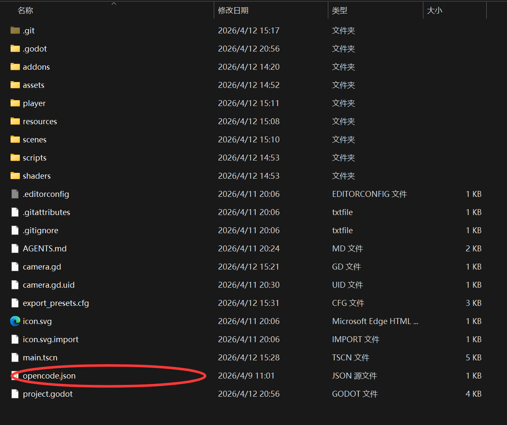Select the camera.gd script file
The width and height of the screenshot is (507, 425).
[x=42, y=267]
